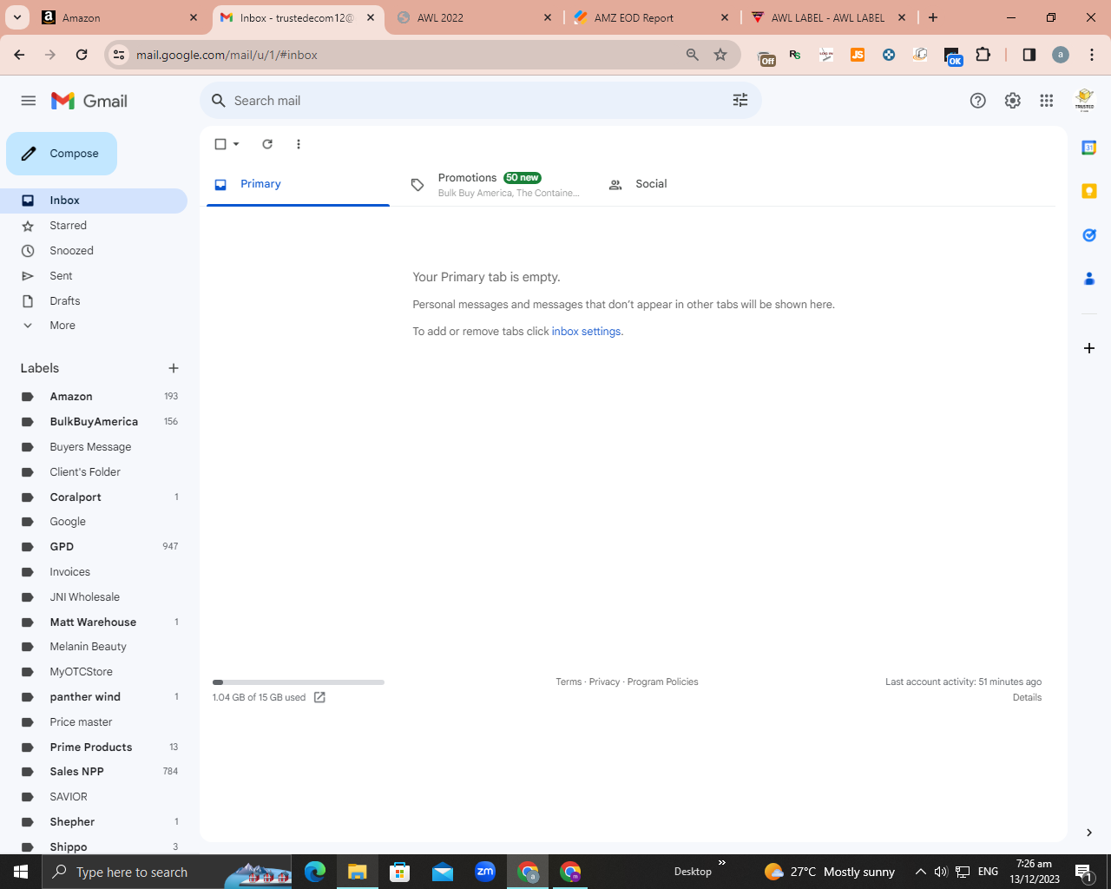
Task: Open the main menu hamburger icon
Action: click(x=29, y=101)
